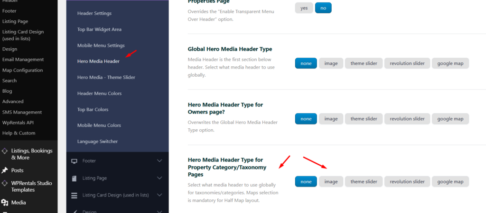Open the Media admin menu
The width and height of the screenshot is (486, 213).
click(19, 203)
